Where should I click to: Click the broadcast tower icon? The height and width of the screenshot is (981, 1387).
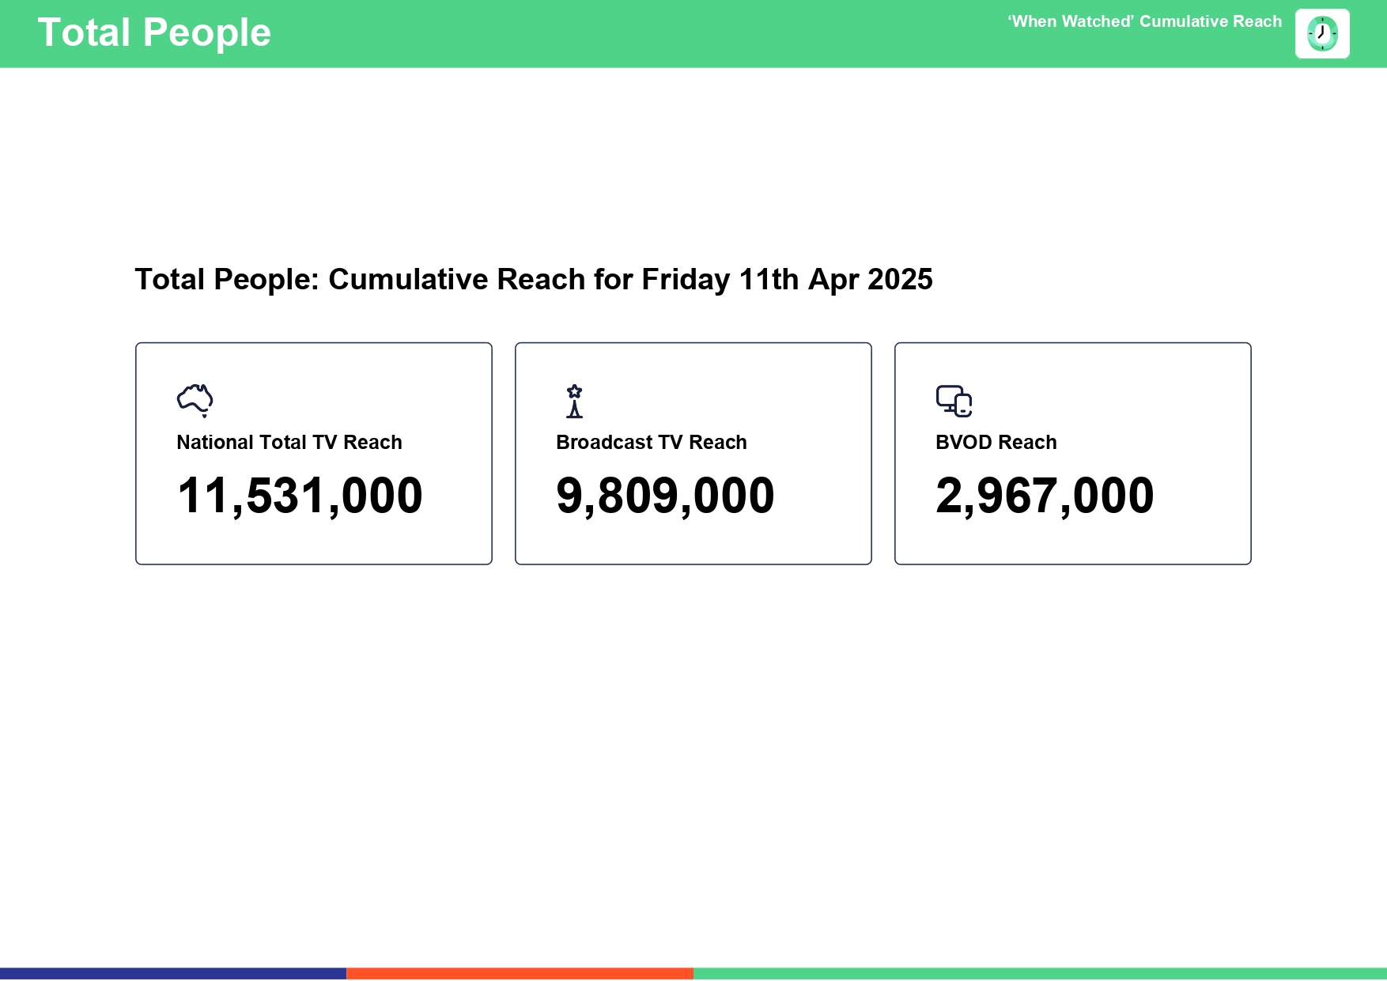pos(575,401)
